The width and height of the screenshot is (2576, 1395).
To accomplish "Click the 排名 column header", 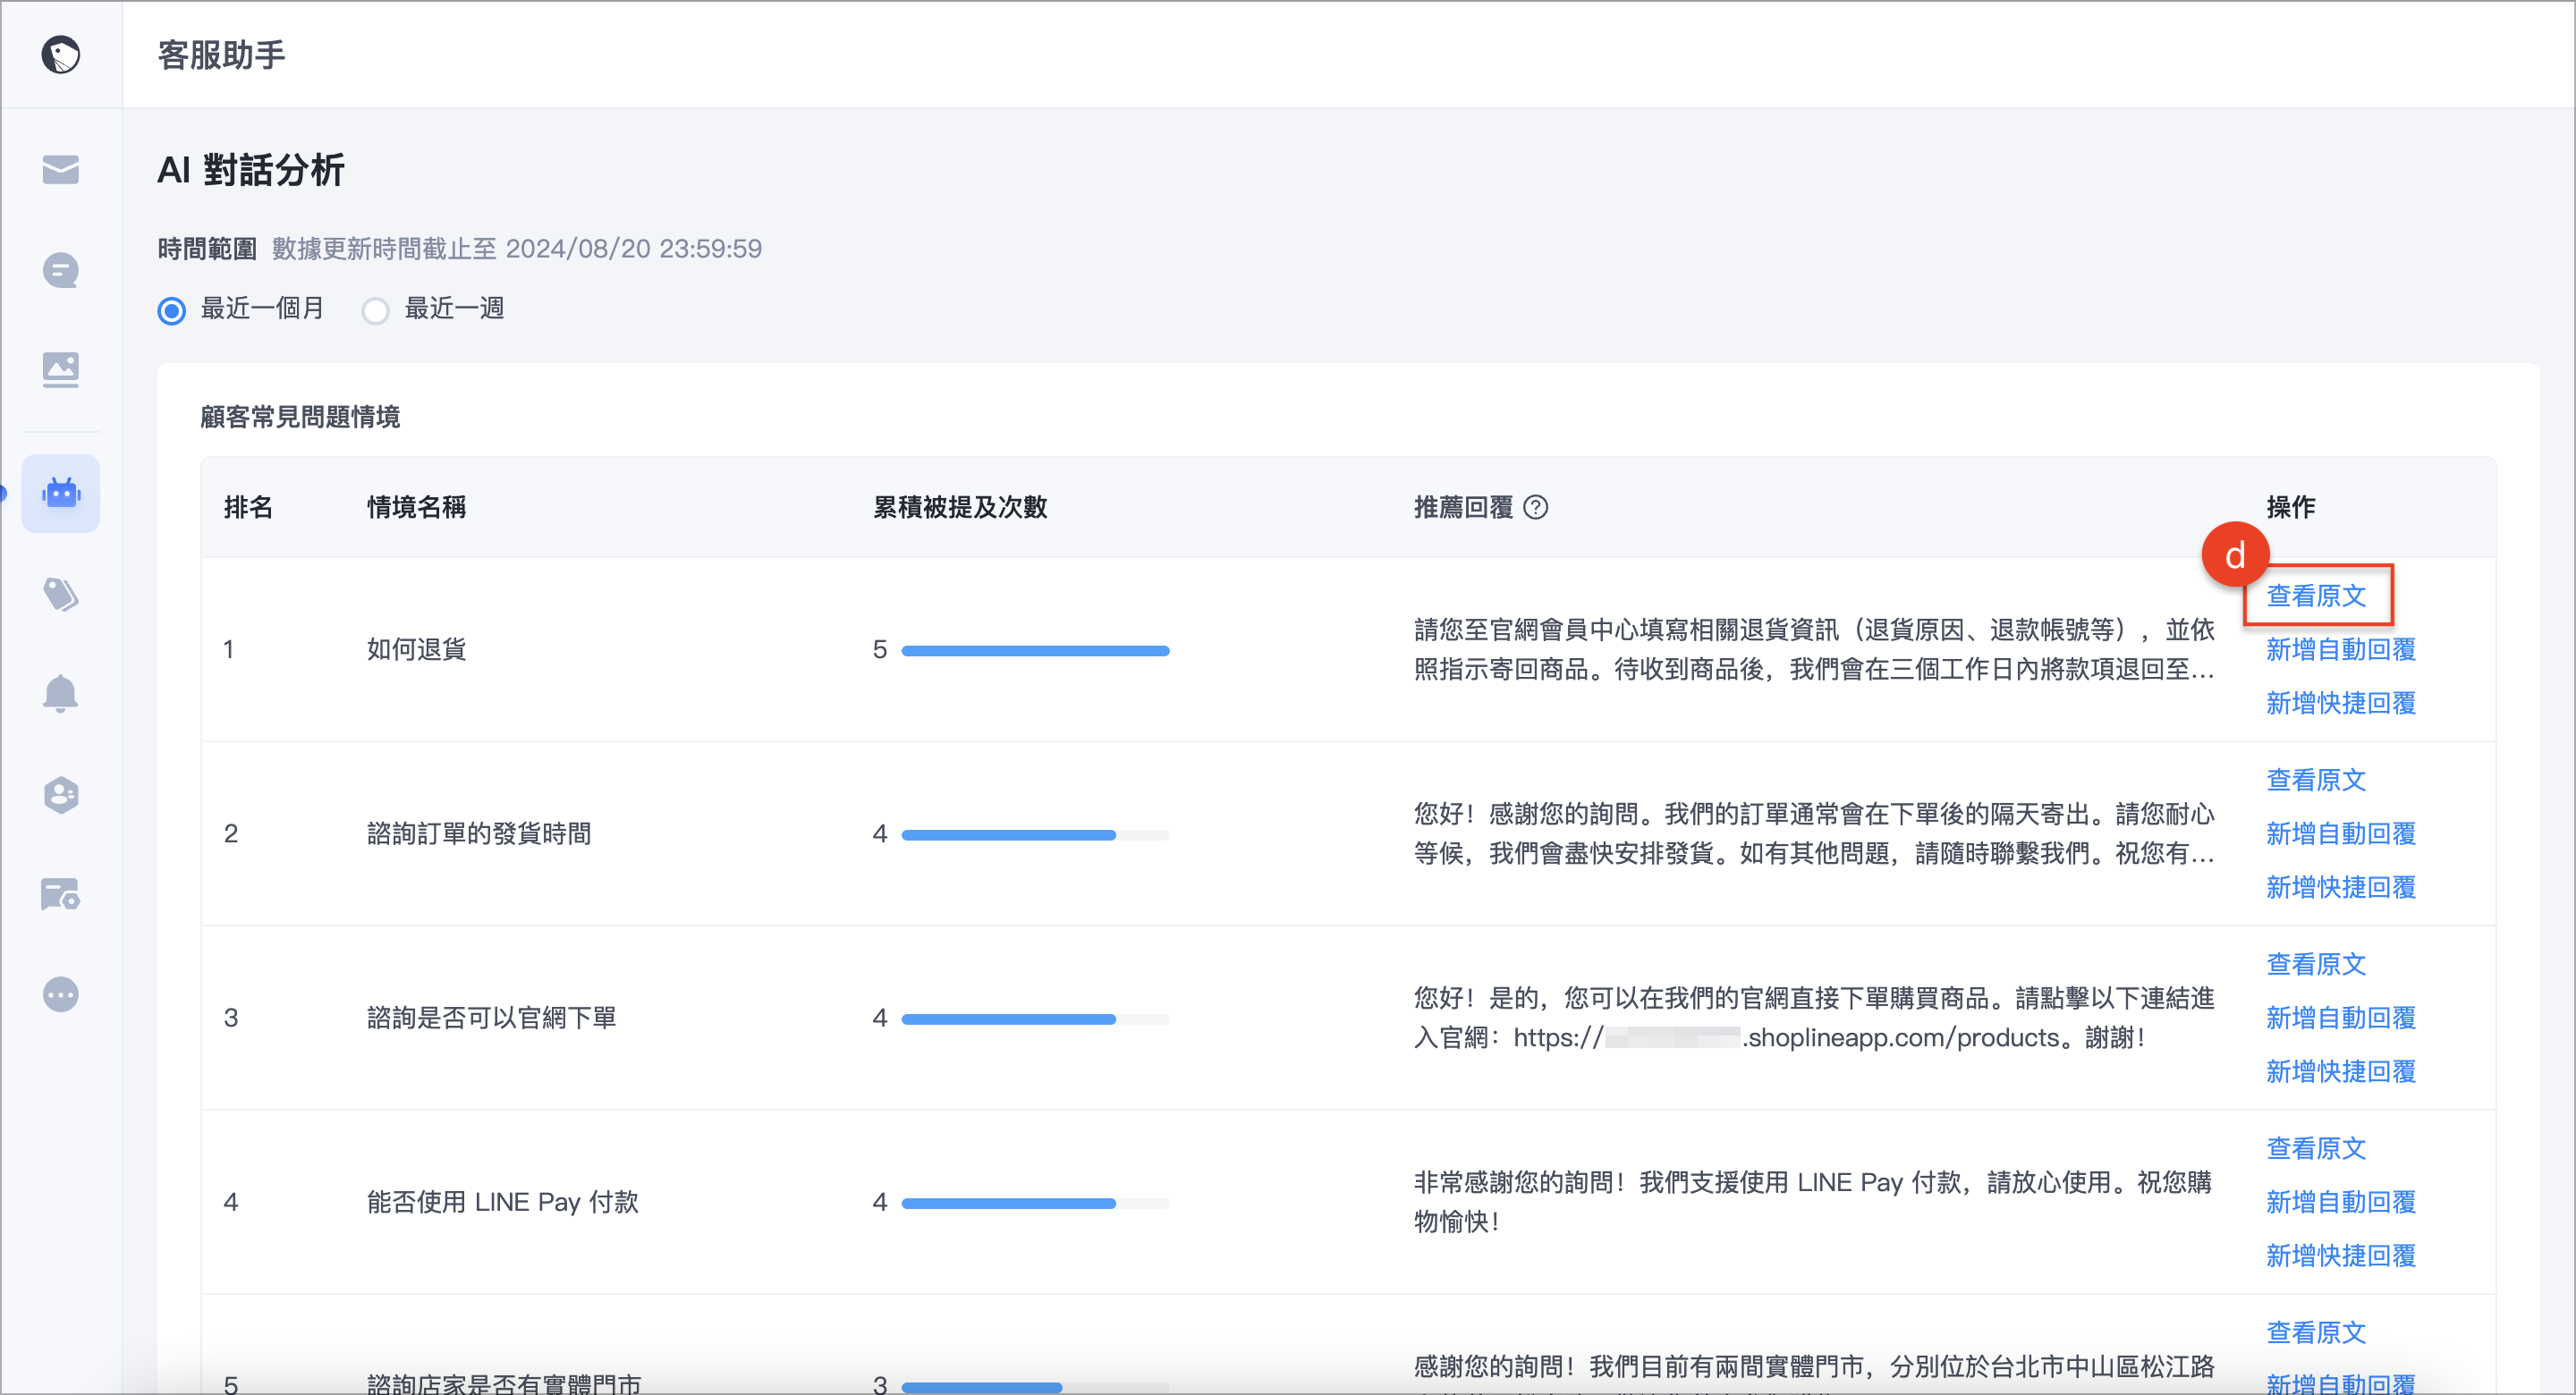I will (248, 507).
